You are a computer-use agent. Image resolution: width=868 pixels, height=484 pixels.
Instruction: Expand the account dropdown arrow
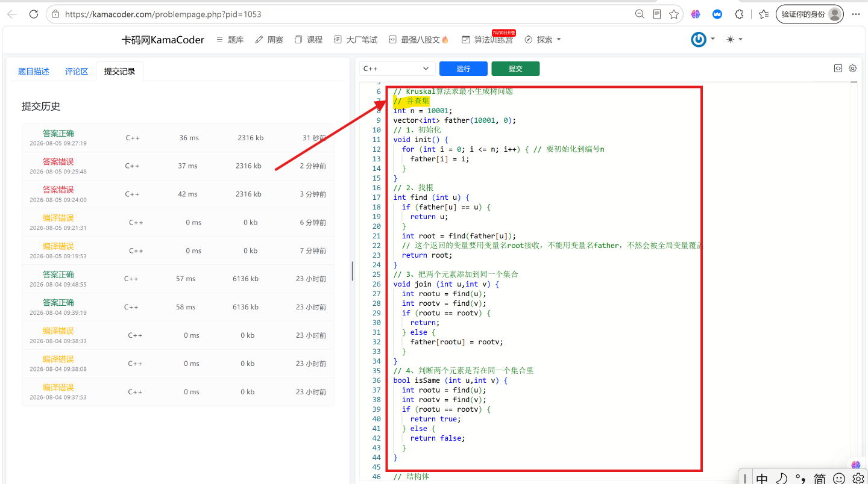coord(712,39)
